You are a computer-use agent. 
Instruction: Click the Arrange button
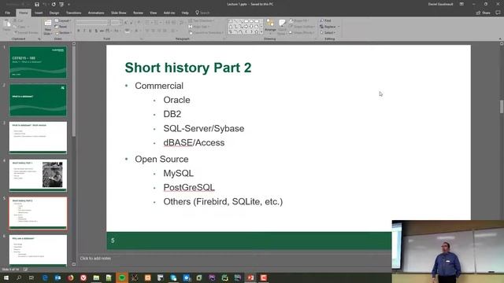(270, 27)
